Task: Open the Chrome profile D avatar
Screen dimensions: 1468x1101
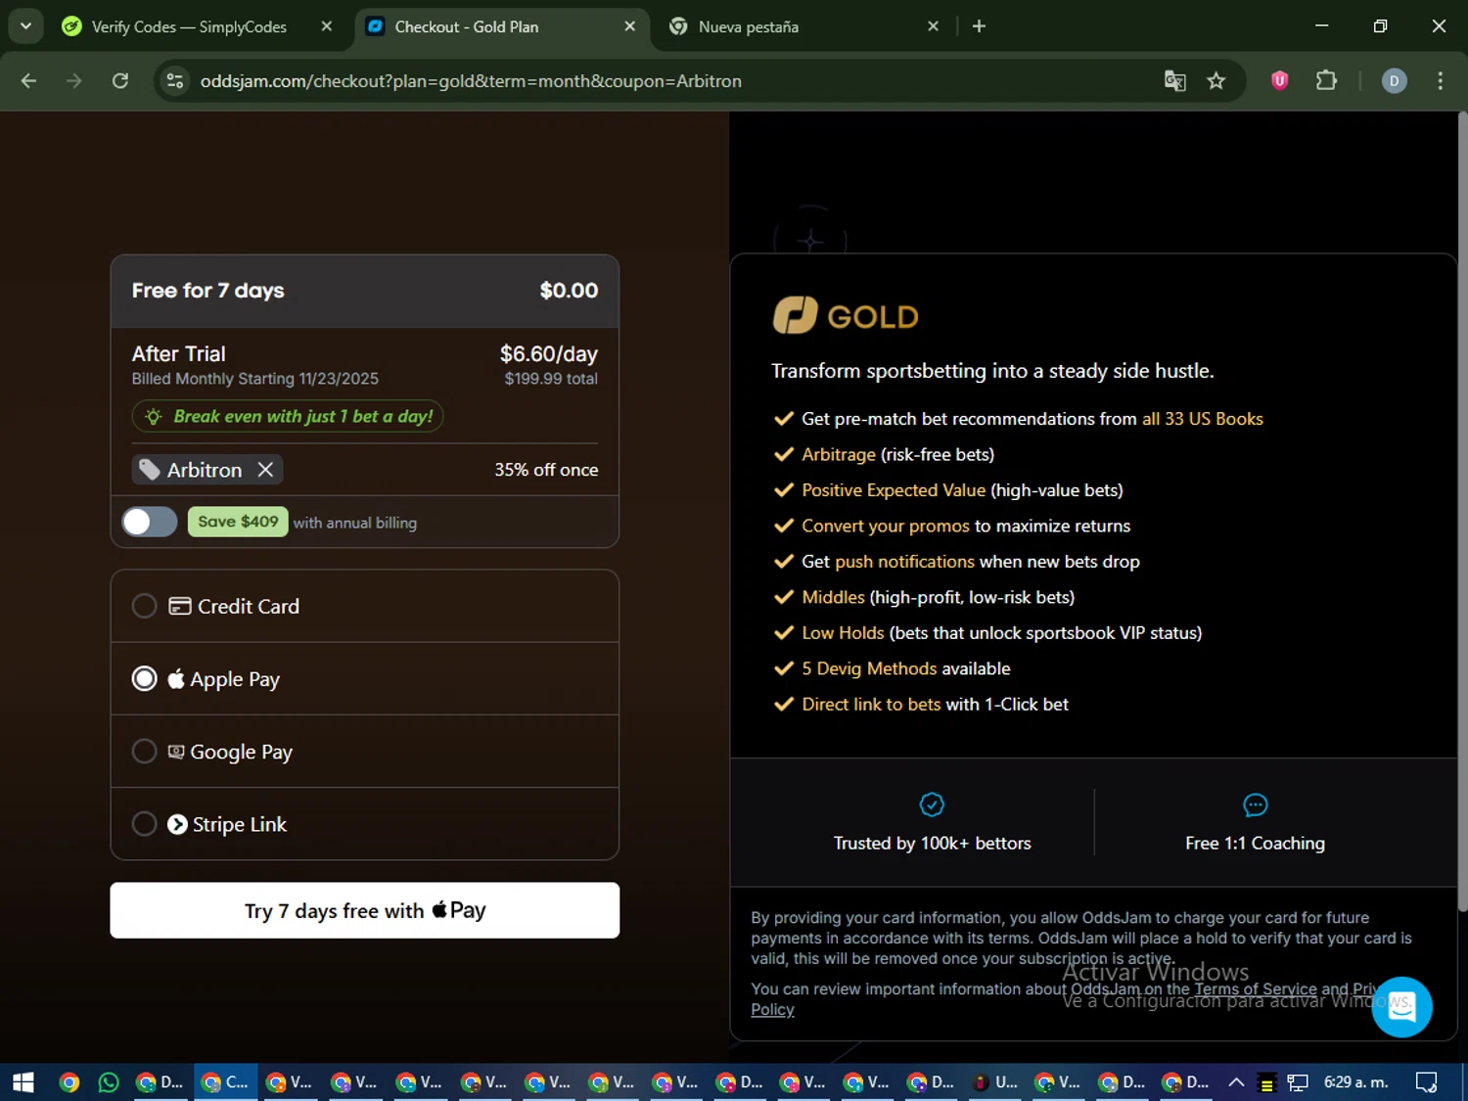Action: click(1394, 81)
